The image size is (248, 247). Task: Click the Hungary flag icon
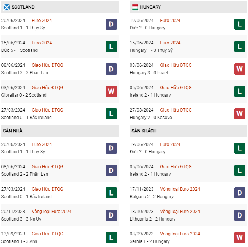click(x=135, y=7)
